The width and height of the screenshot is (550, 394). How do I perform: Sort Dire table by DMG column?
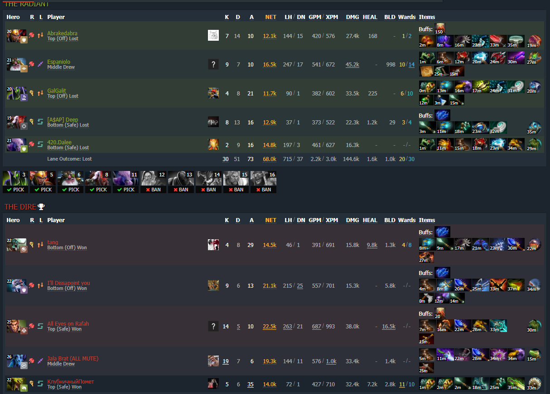point(352,220)
